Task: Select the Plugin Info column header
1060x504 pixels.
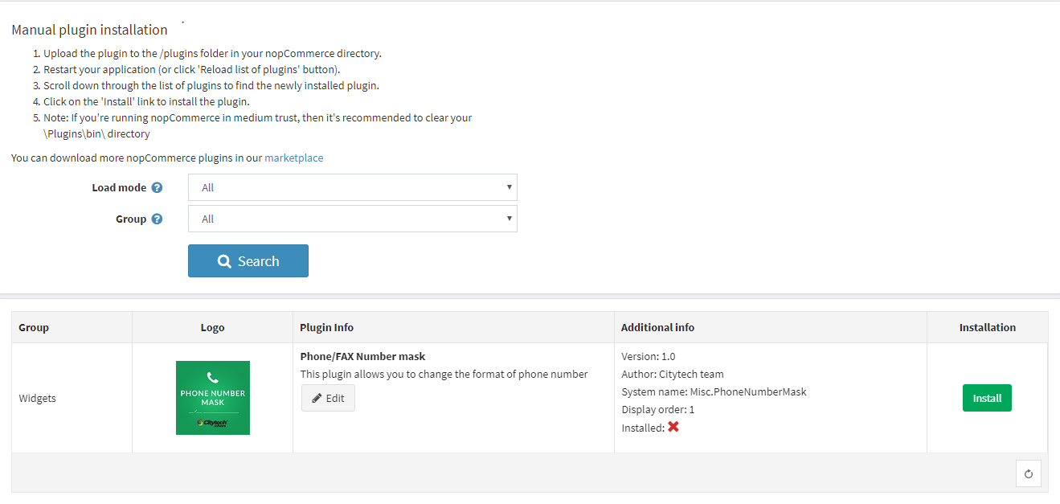Action: point(326,327)
